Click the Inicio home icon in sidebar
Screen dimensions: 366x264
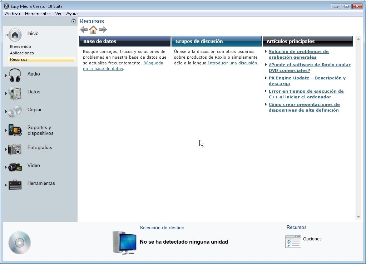click(15, 35)
